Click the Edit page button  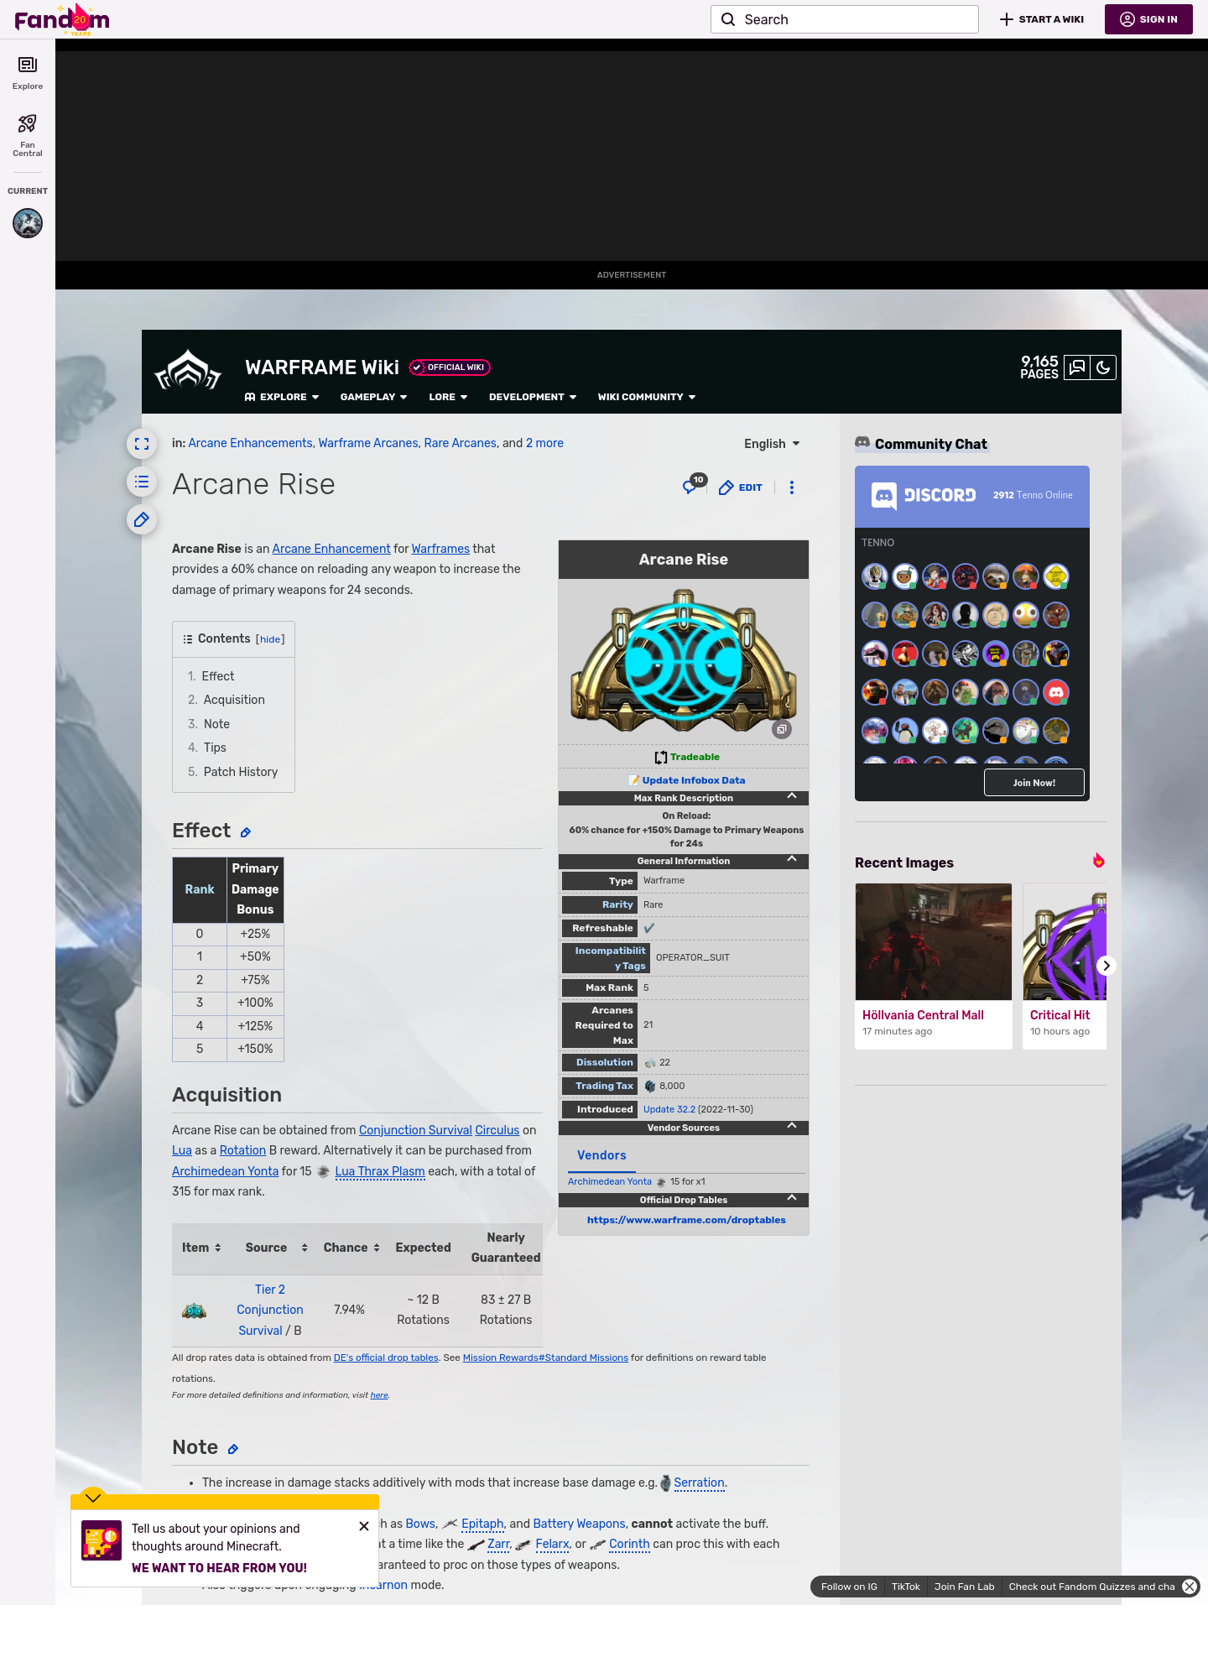(x=741, y=487)
